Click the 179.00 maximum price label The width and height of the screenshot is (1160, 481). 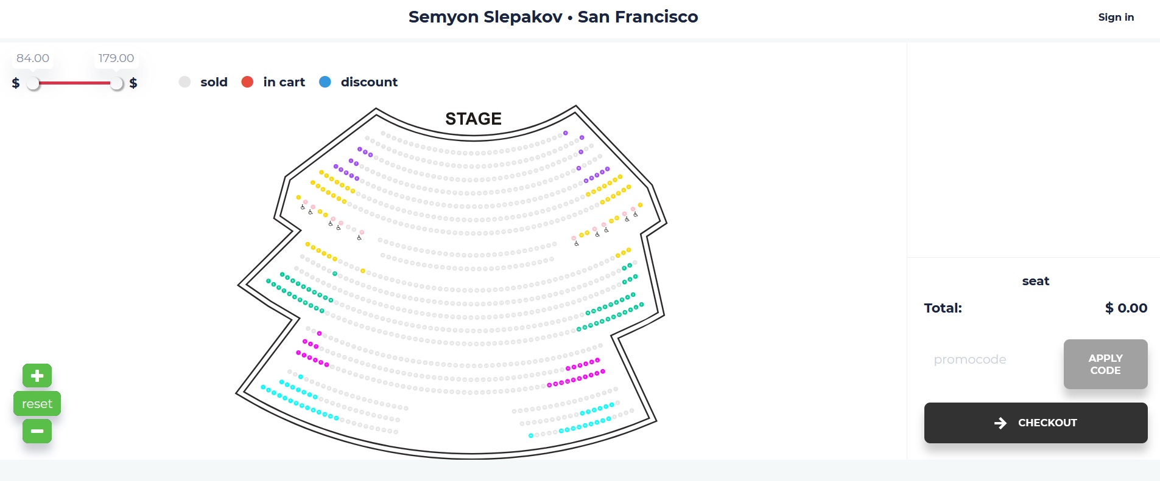click(116, 58)
